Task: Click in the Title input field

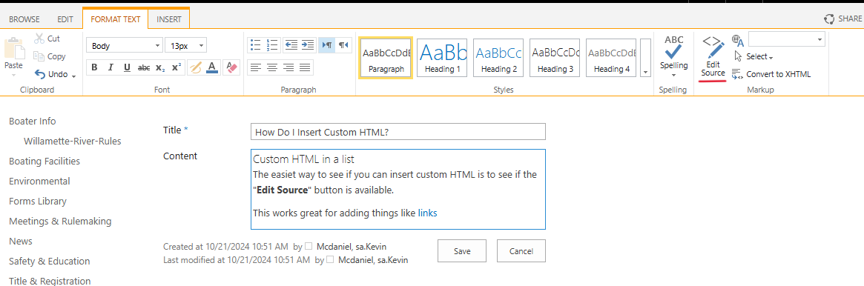Action: [398, 131]
